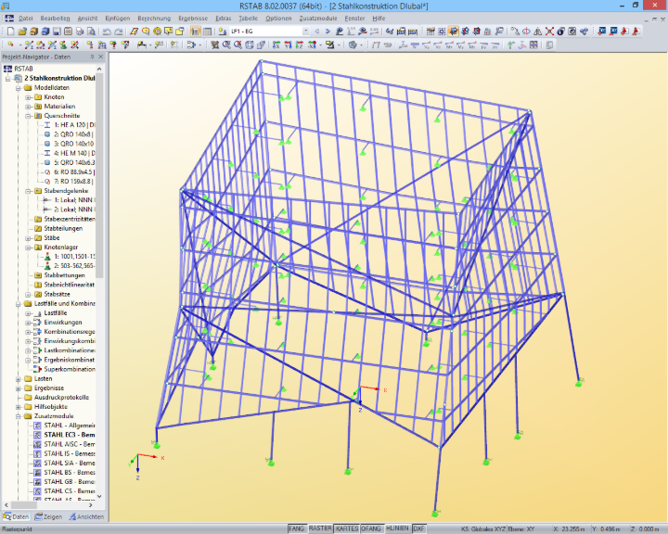The image size is (668, 534).
Task: Open the Hilfe menu
Action: [379, 19]
